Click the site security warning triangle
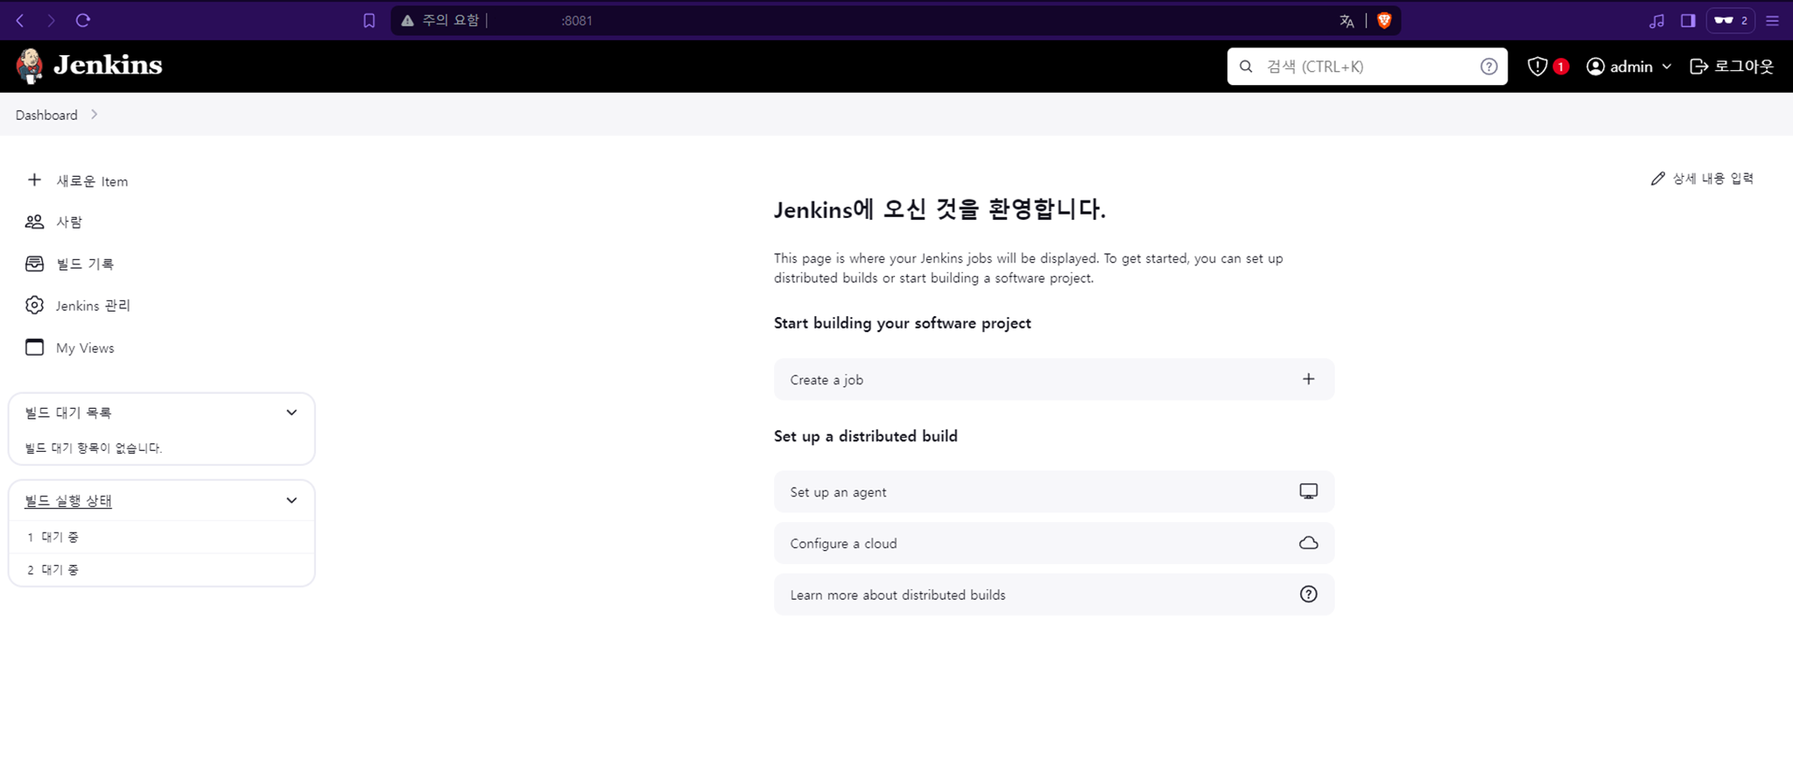 [407, 20]
